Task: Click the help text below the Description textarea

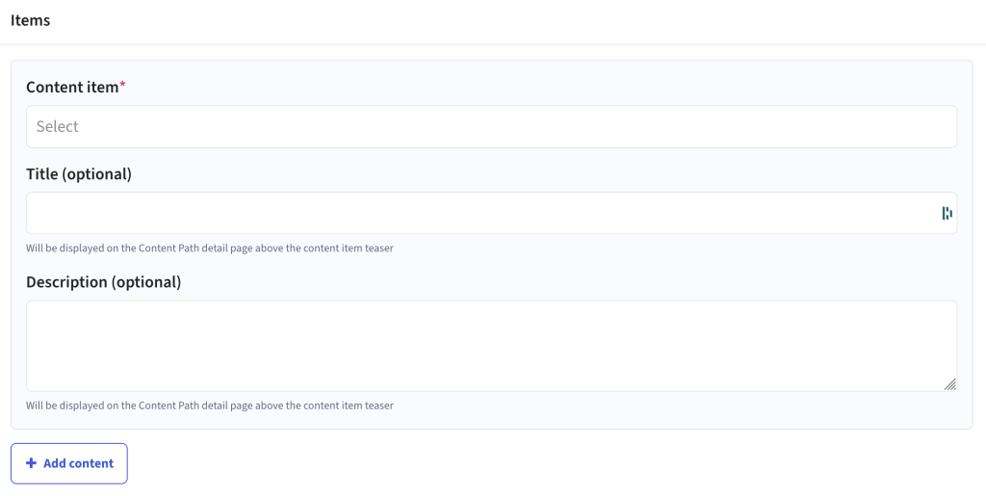Action: coord(209,405)
